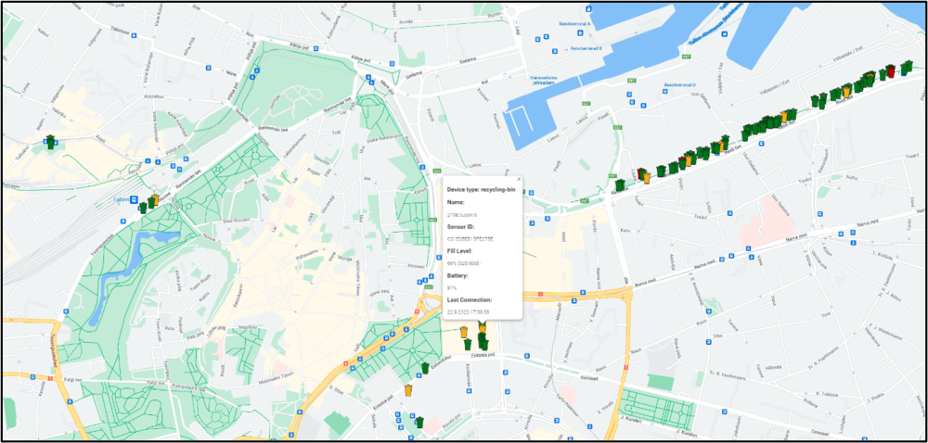Image resolution: width=928 pixels, height=443 pixels.
Task: Open the lone orange bin south of Estonia pst
Action: (408, 390)
